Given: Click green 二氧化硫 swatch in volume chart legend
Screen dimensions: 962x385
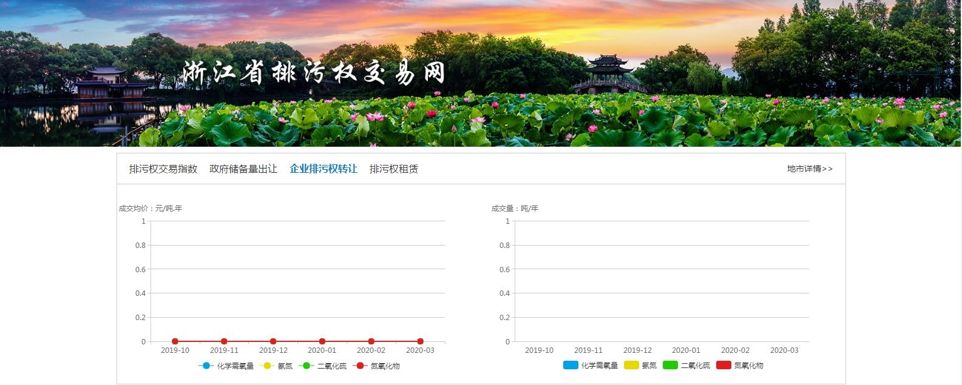Looking at the screenshot, I should tap(670, 366).
